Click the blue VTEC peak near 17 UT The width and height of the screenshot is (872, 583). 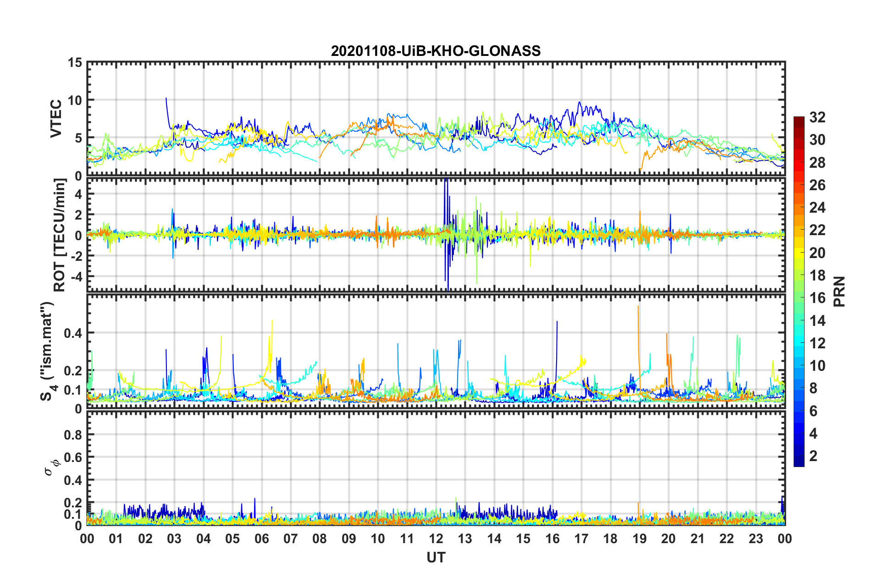point(579,103)
